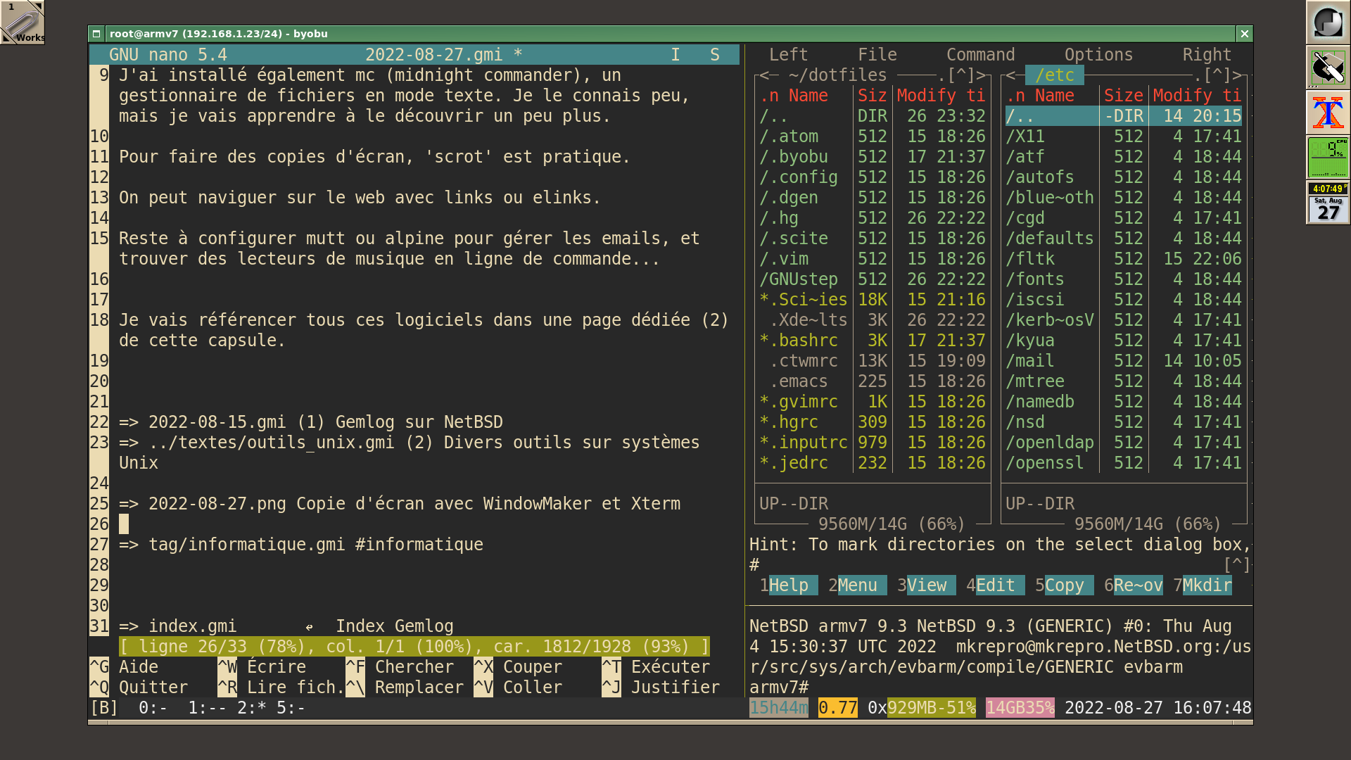Image resolution: width=1351 pixels, height=760 pixels.
Task: Click the workspace clip icon
Action: (23, 22)
